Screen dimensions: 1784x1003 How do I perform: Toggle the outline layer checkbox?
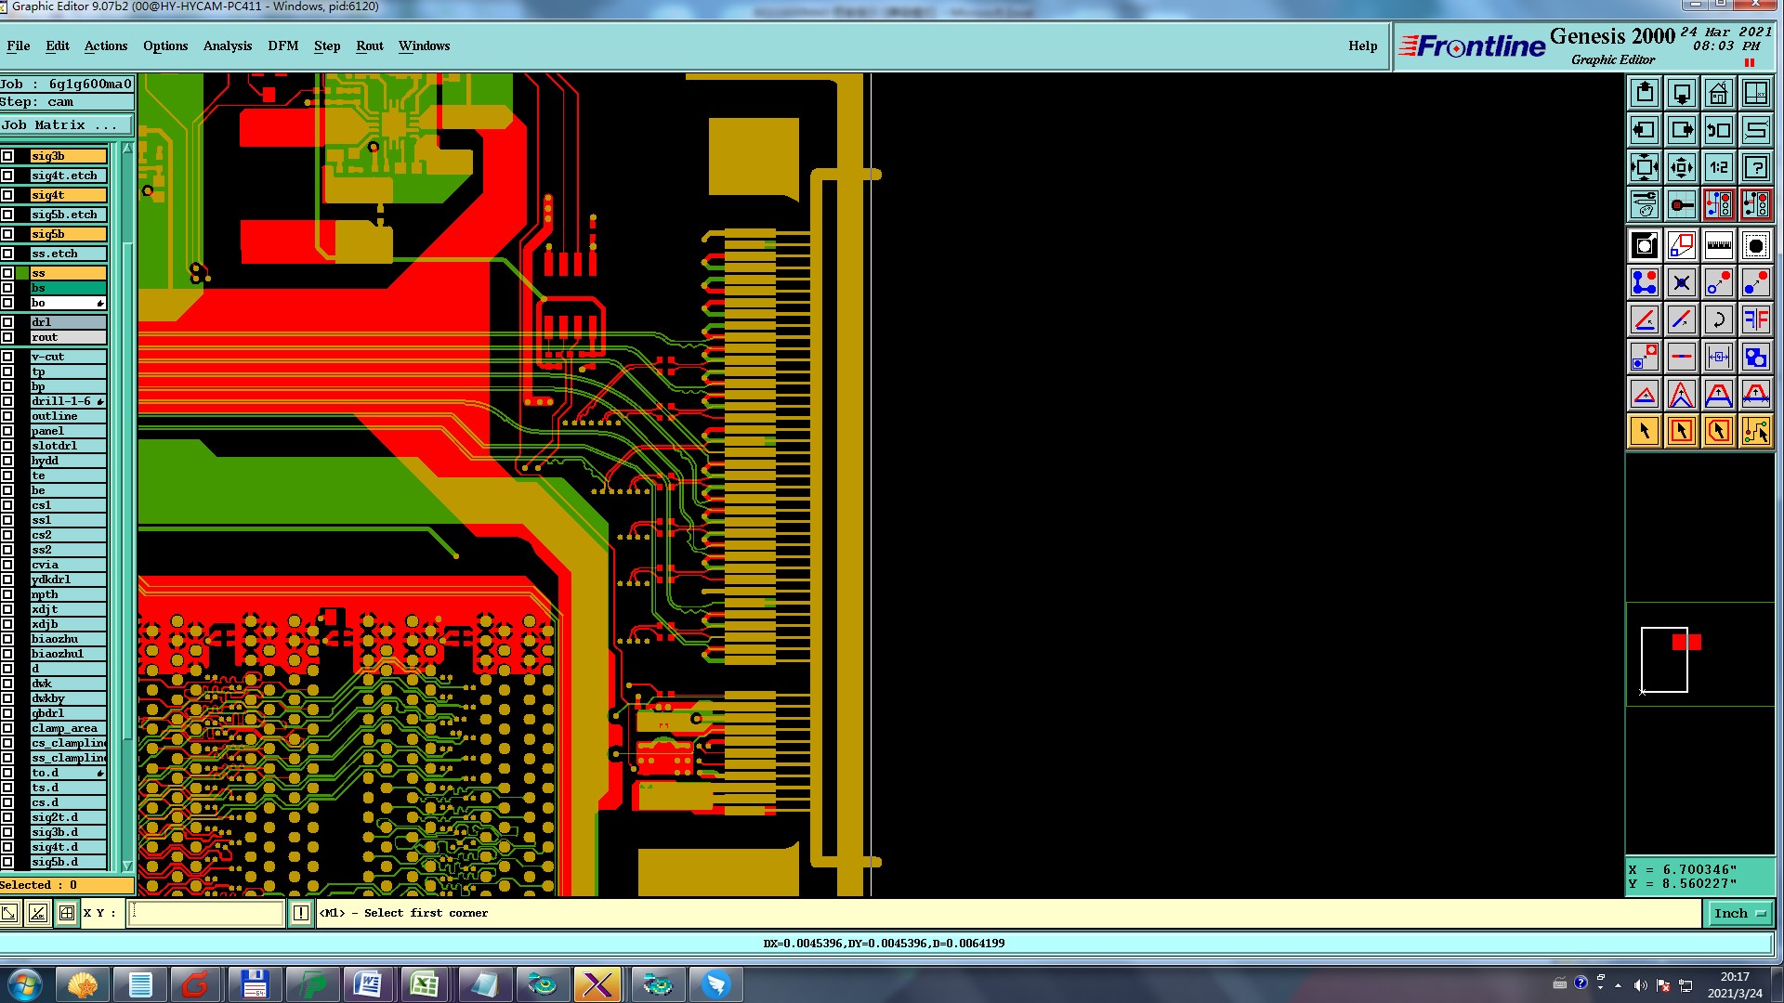point(7,416)
